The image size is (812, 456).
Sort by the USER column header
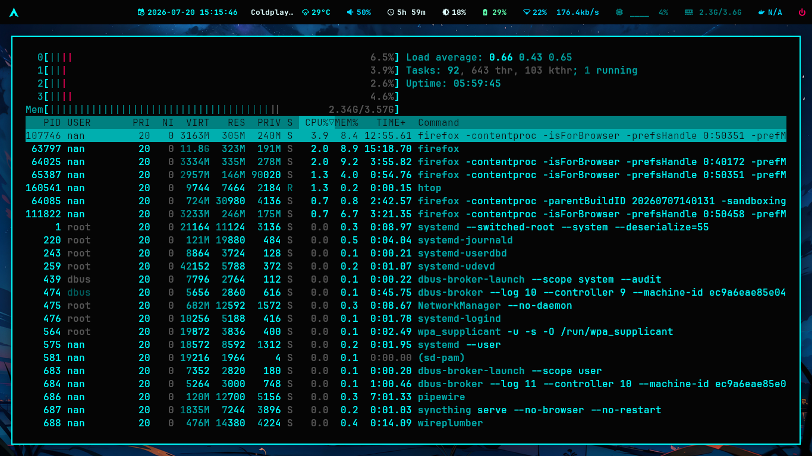(x=79, y=122)
